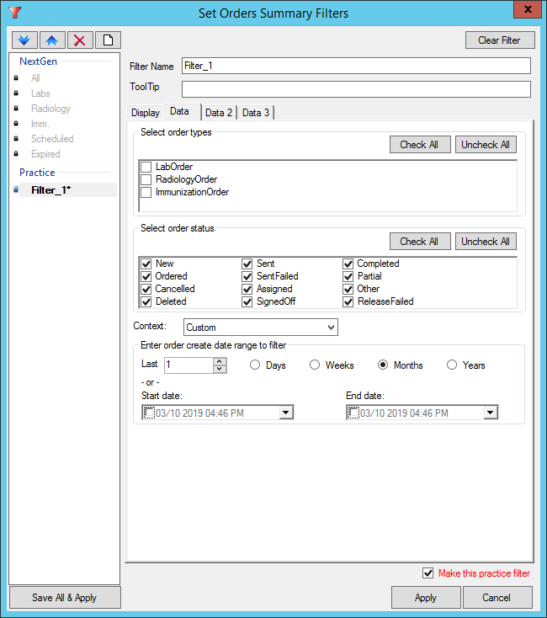Click the Cancel button

tap(497, 598)
